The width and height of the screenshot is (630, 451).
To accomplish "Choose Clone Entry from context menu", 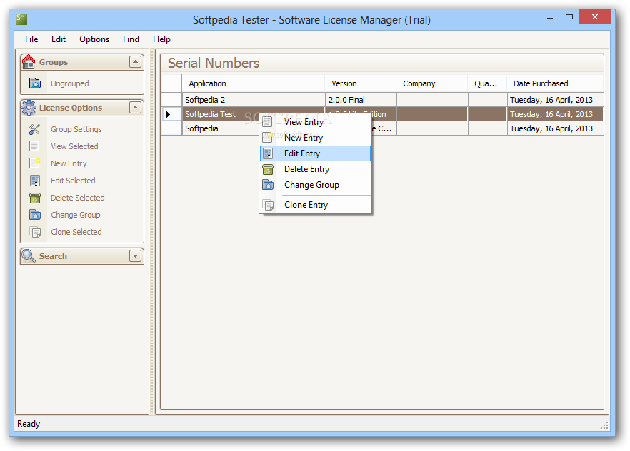I will pyautogui.click(x=316, y=205).
